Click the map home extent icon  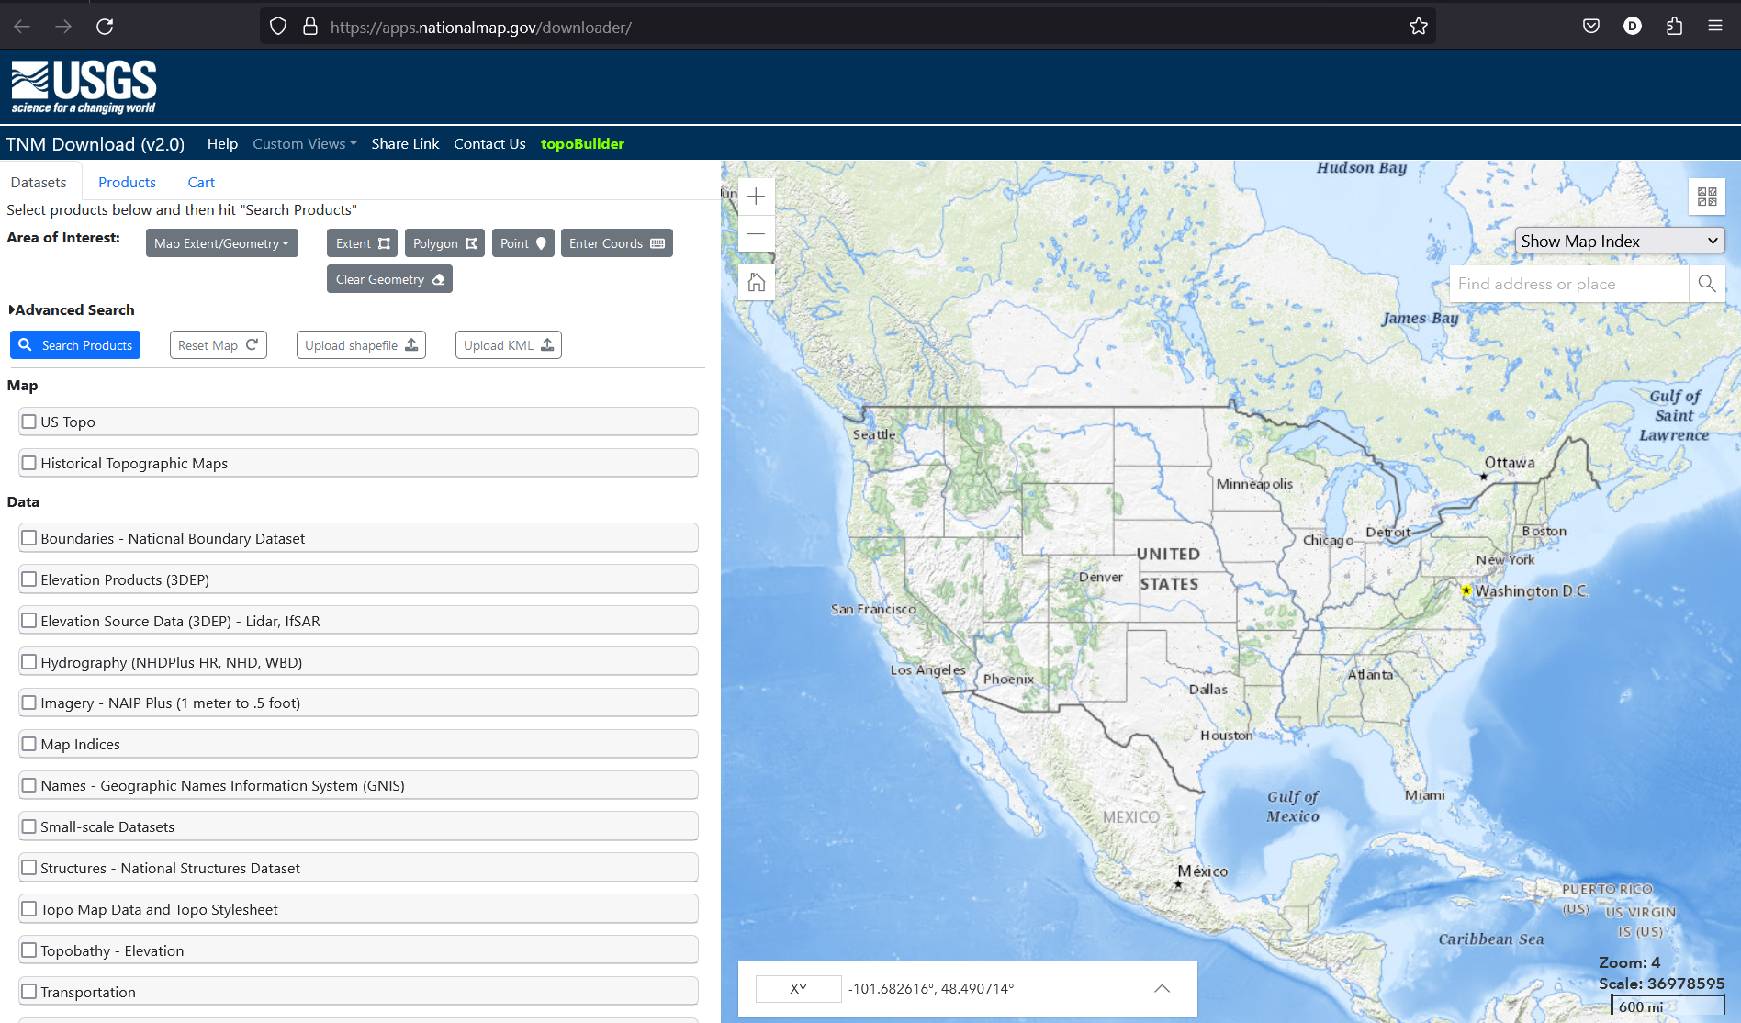(x=756, y=282)
